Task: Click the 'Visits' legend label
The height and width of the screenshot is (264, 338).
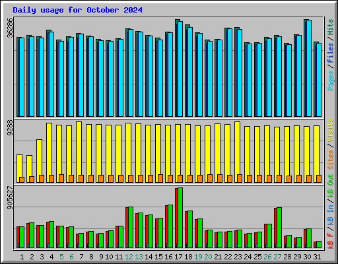Action: [x=330, y=130]
